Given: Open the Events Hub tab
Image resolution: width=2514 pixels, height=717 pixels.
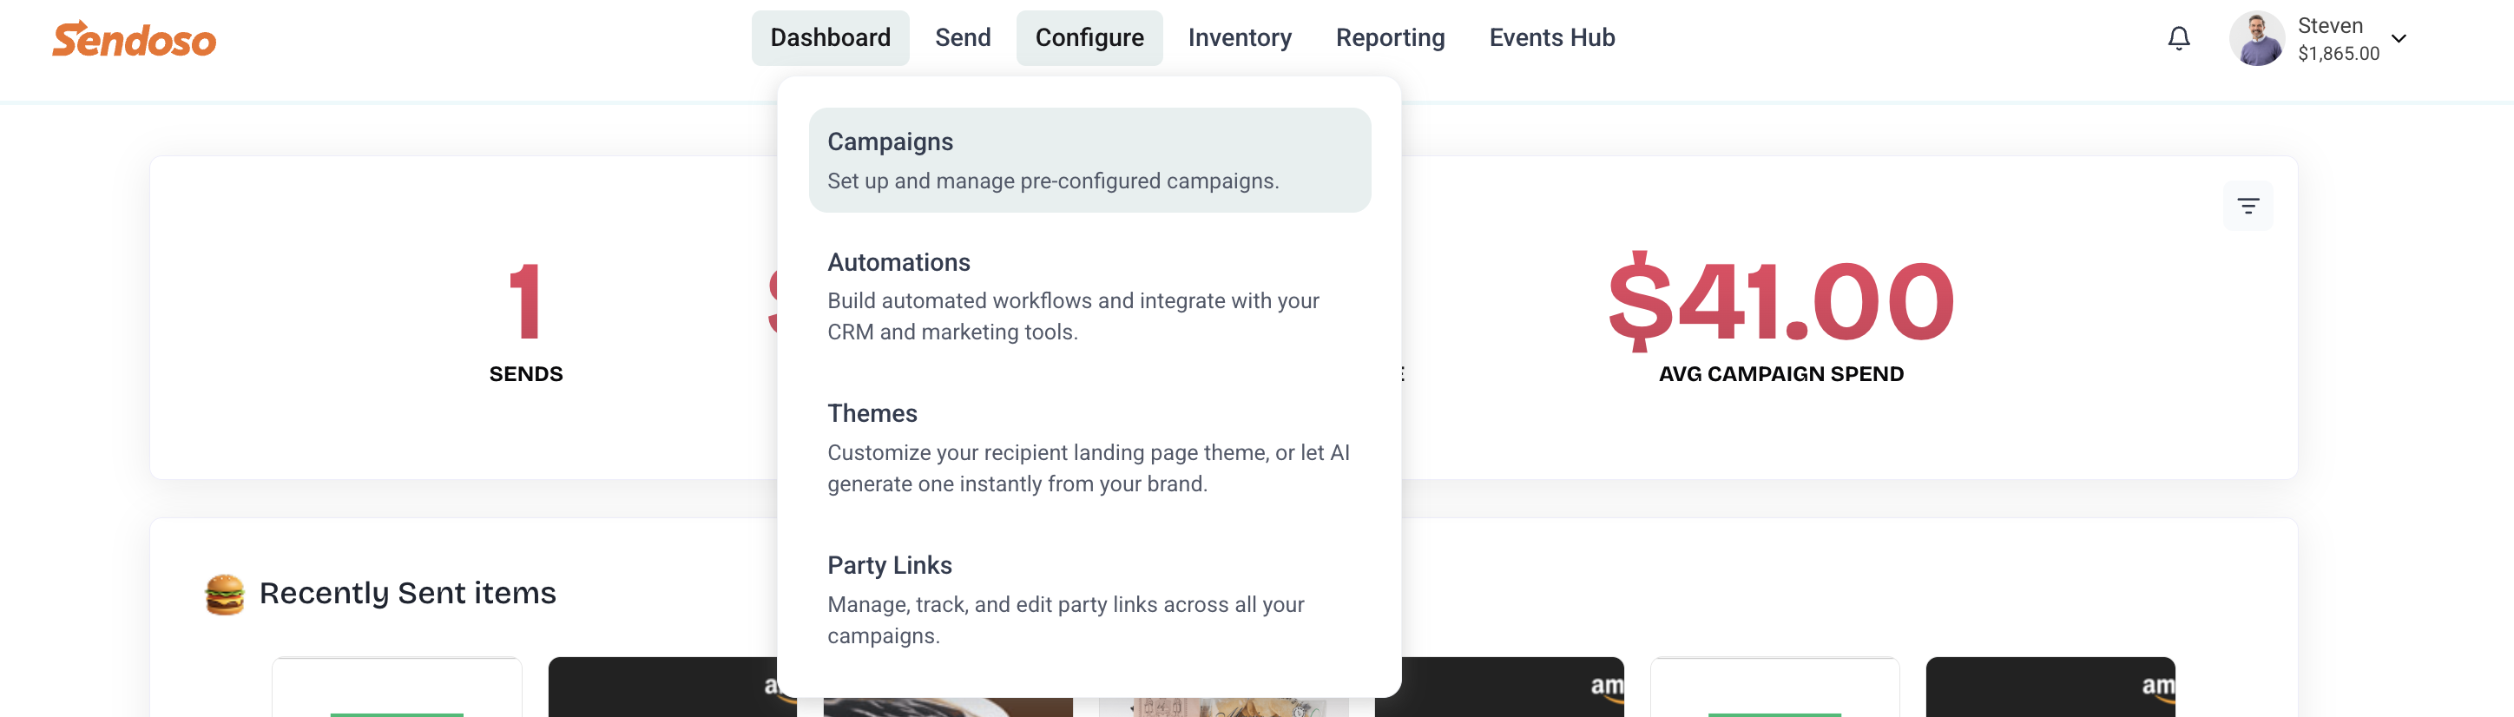Looking at the screenshot, I should pos(1552,38).
